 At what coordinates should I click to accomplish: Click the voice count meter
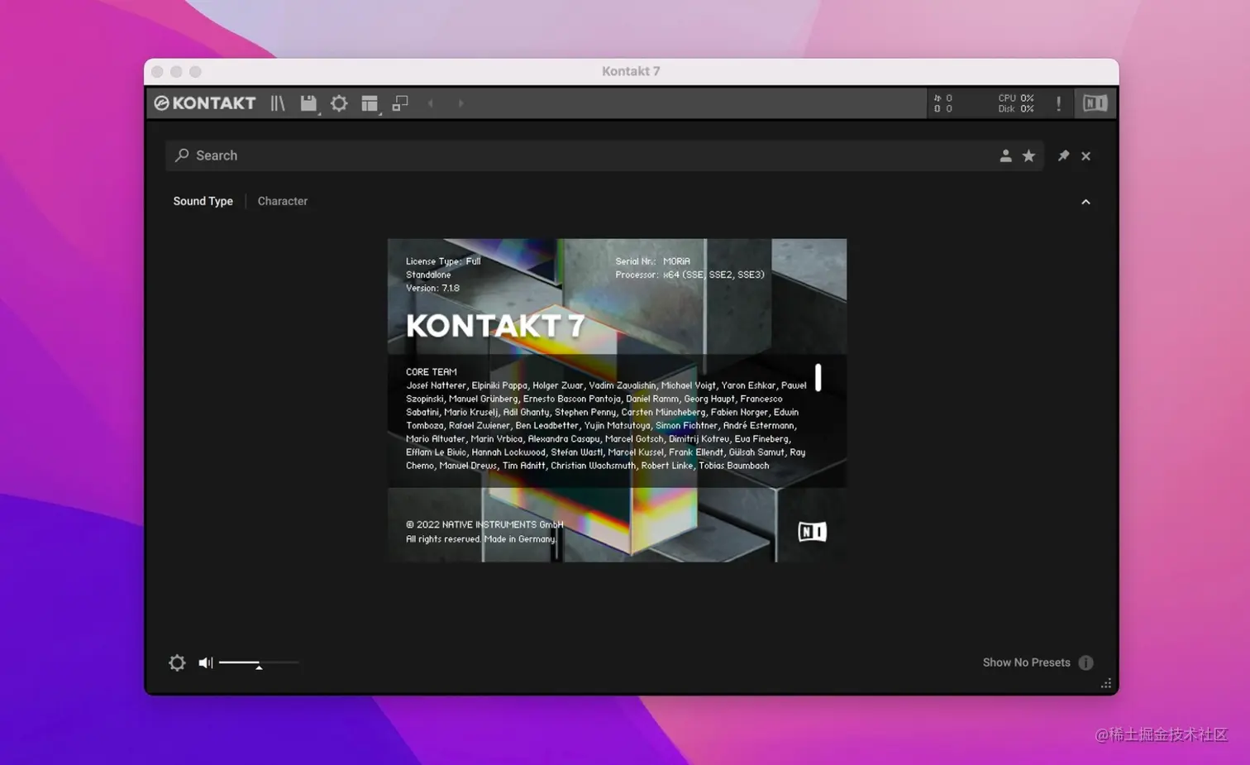pyautogui.click(x=942, y=98)
